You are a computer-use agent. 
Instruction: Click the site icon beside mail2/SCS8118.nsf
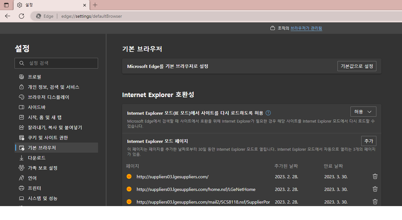(129, 202)
